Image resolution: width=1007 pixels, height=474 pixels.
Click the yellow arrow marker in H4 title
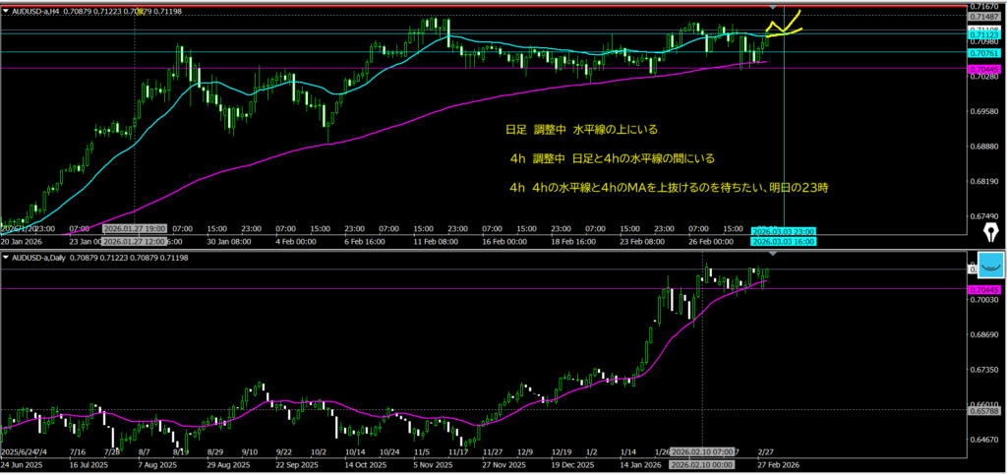coord(142,12)
